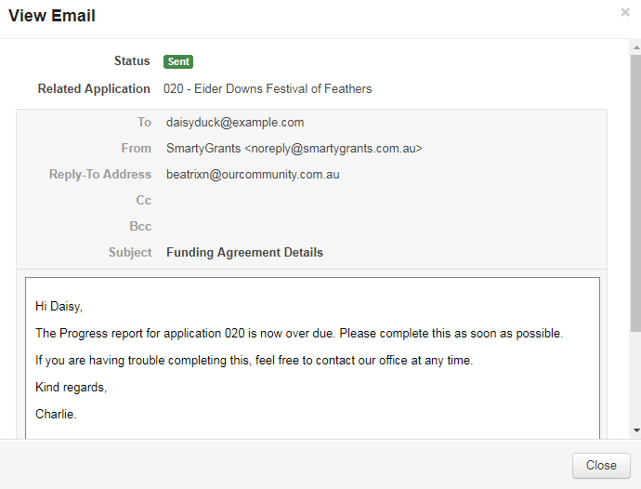The width and height of the screenshot is (641, 489).
Task: Click the green Sent status badge
Action: click(x=178, y=61)
